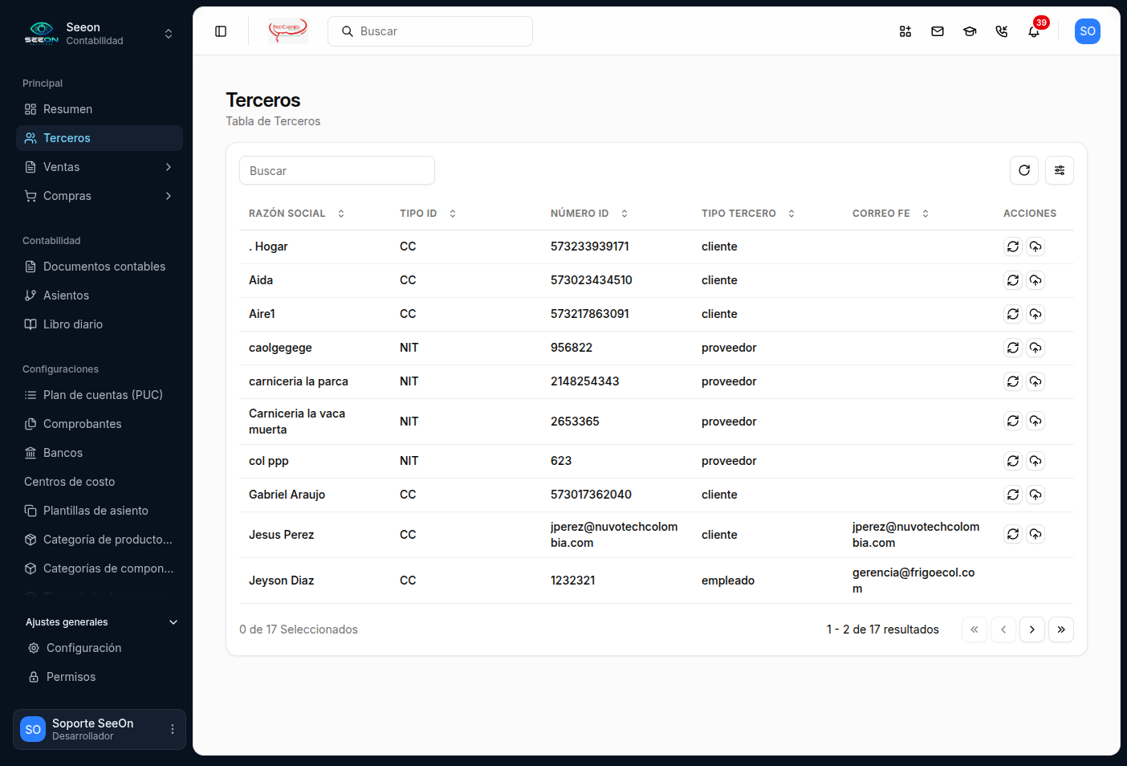Refresh the Terceros table

pyautogui.click(x=1024, y=170)
